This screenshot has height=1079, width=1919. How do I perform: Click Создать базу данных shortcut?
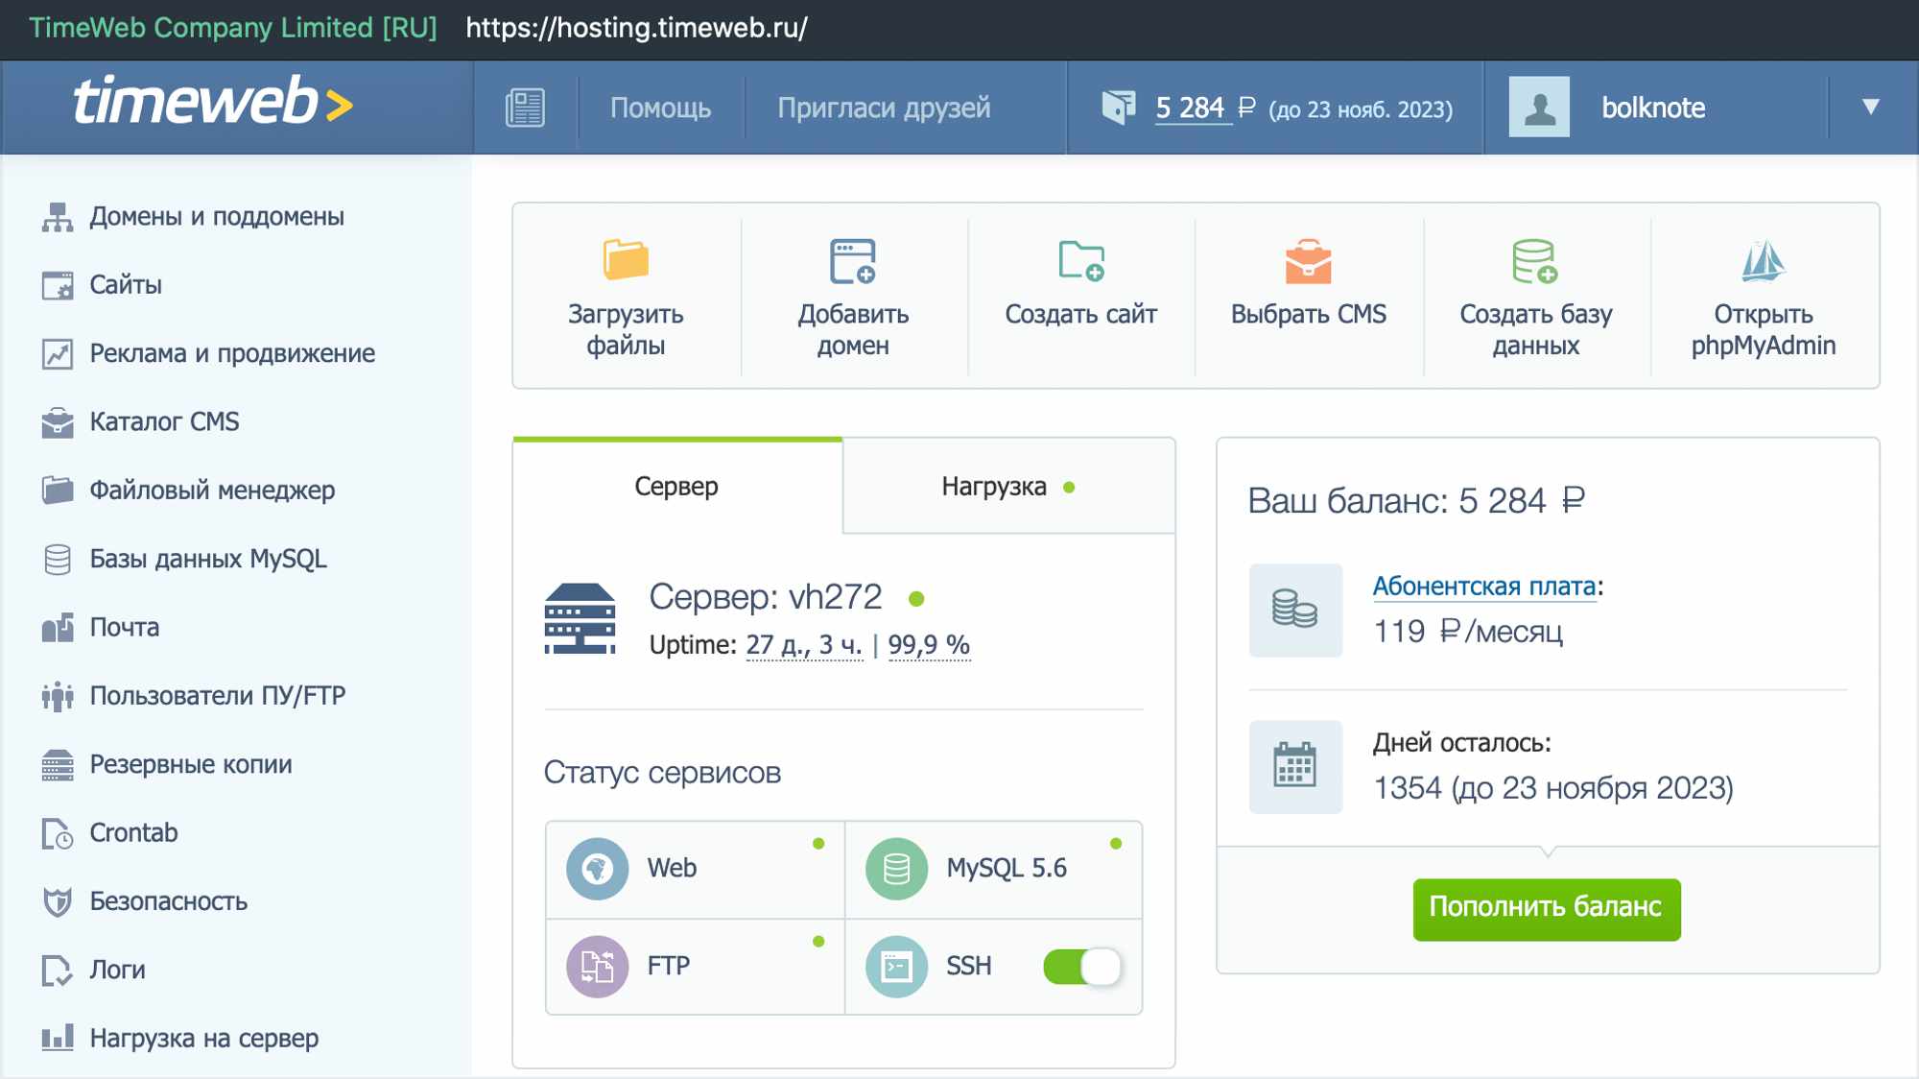tap(1536, 296)
